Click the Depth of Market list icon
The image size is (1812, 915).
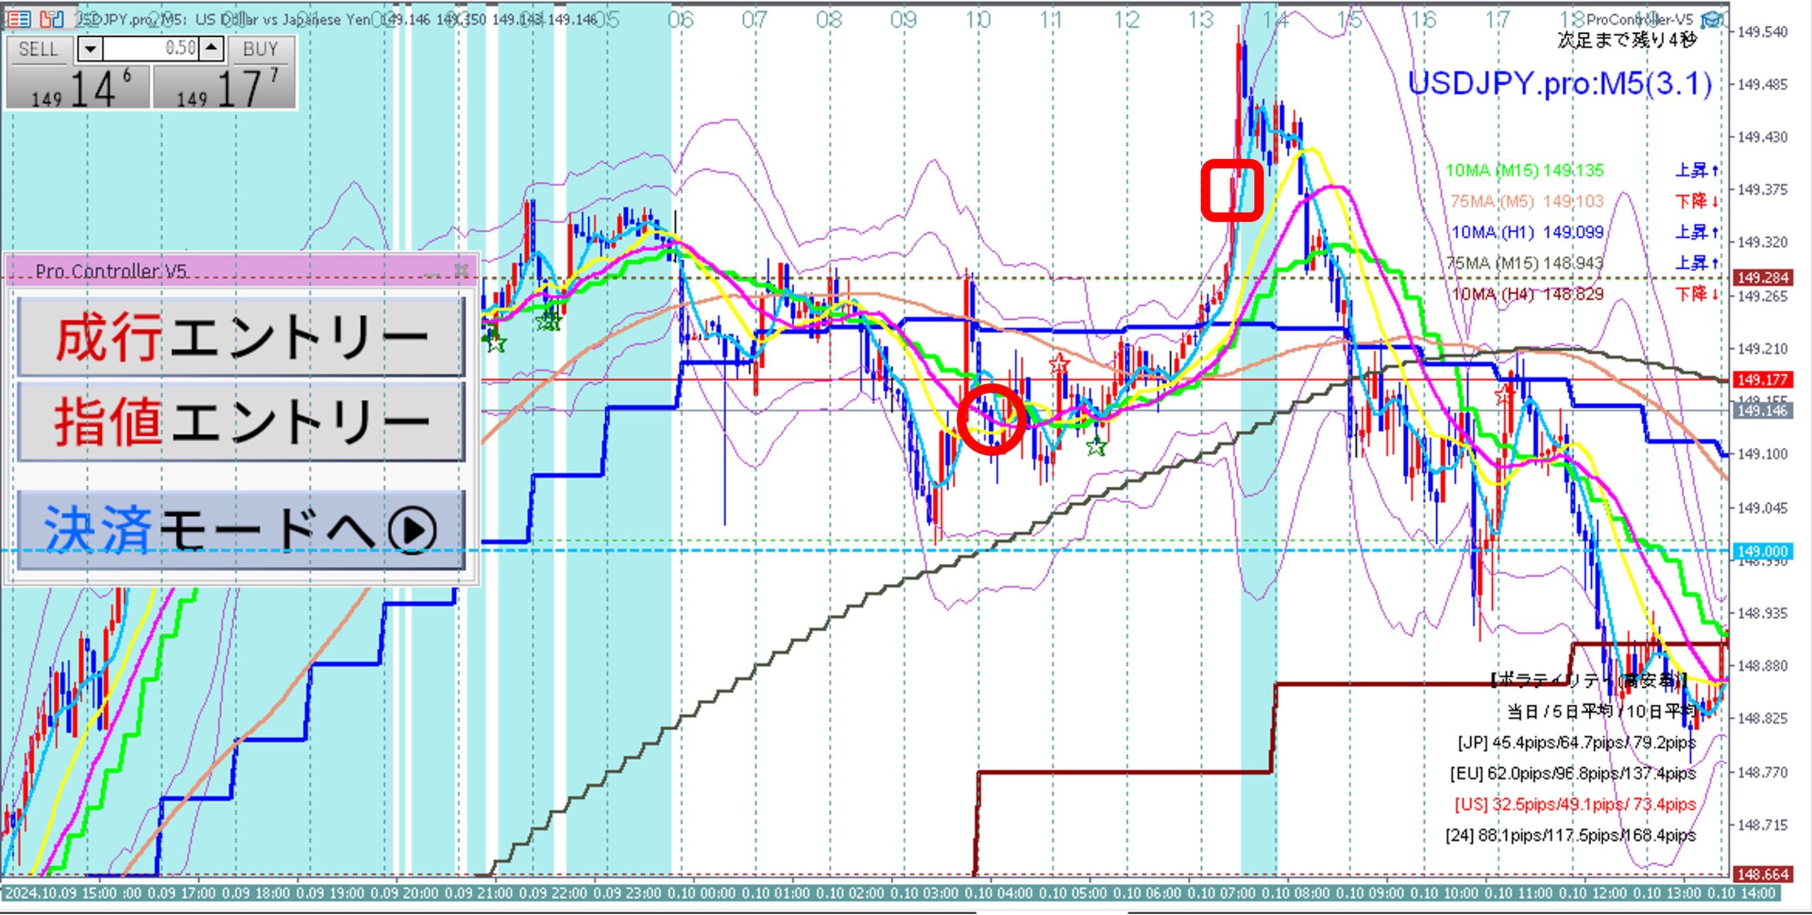click(18, 19)
